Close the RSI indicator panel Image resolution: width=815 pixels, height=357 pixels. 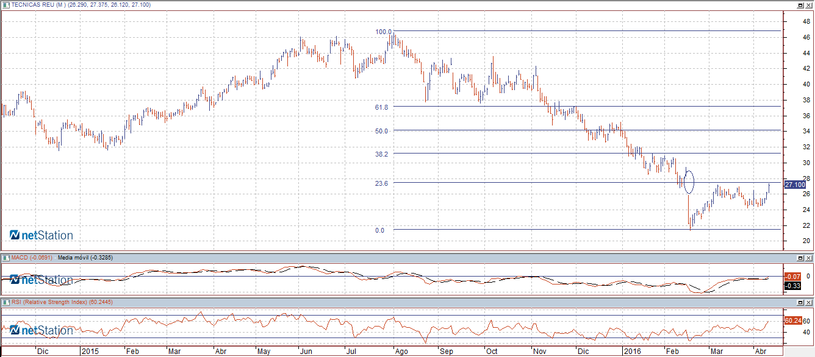click(x=808, y=302)
